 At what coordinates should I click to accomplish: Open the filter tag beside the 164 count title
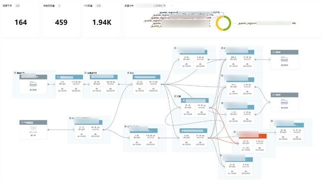(x=17, y=5)
